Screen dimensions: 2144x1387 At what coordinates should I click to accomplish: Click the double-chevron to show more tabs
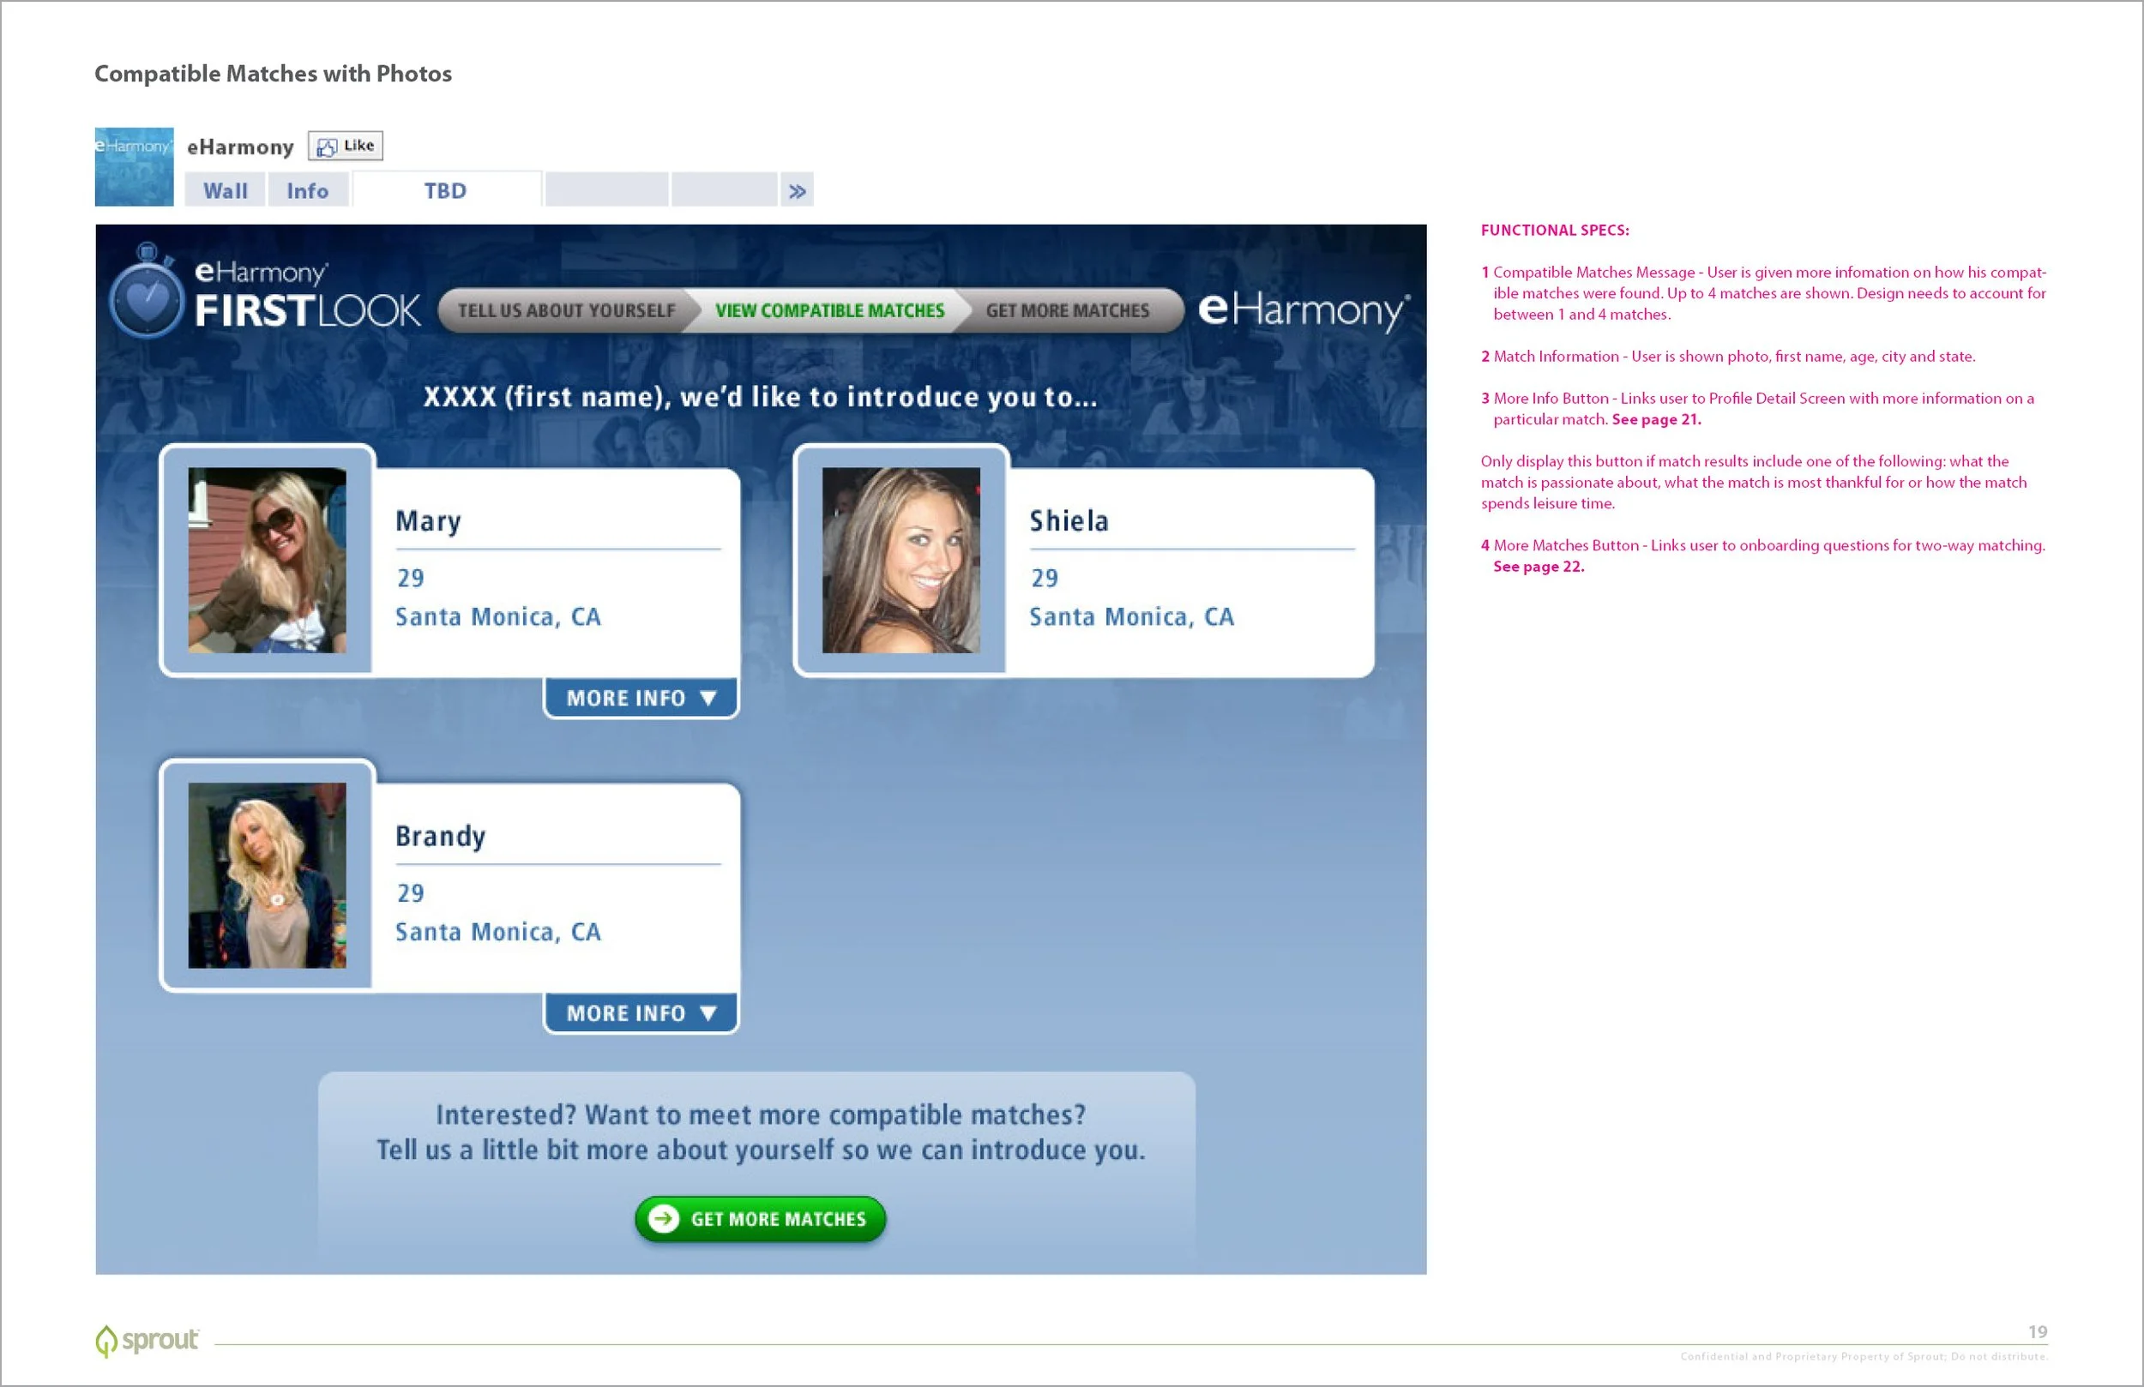(797, 191)
